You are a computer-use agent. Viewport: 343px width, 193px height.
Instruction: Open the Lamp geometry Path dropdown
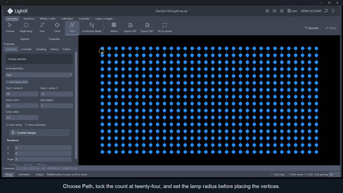pos(39,75)
